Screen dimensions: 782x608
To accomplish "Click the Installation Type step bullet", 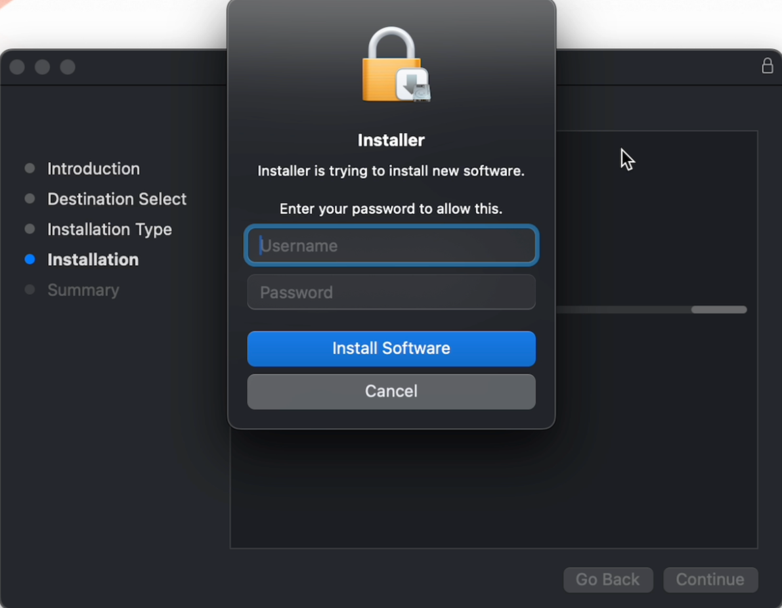I will pos(30,229).
